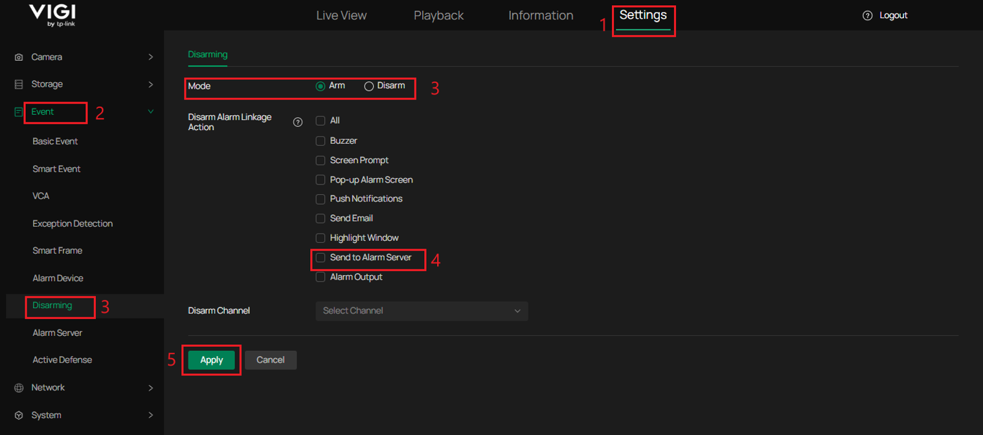This screenshot has width=983, height=435.
Task: Check the All linkage action checkbox
Action: click(x=321, y=121)
